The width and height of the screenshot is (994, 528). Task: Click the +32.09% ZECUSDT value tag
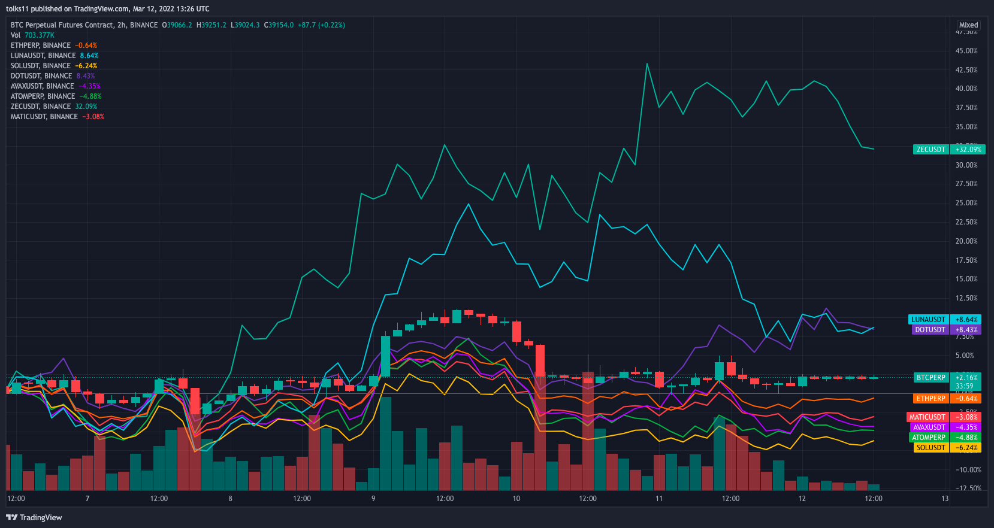point(968,150)
